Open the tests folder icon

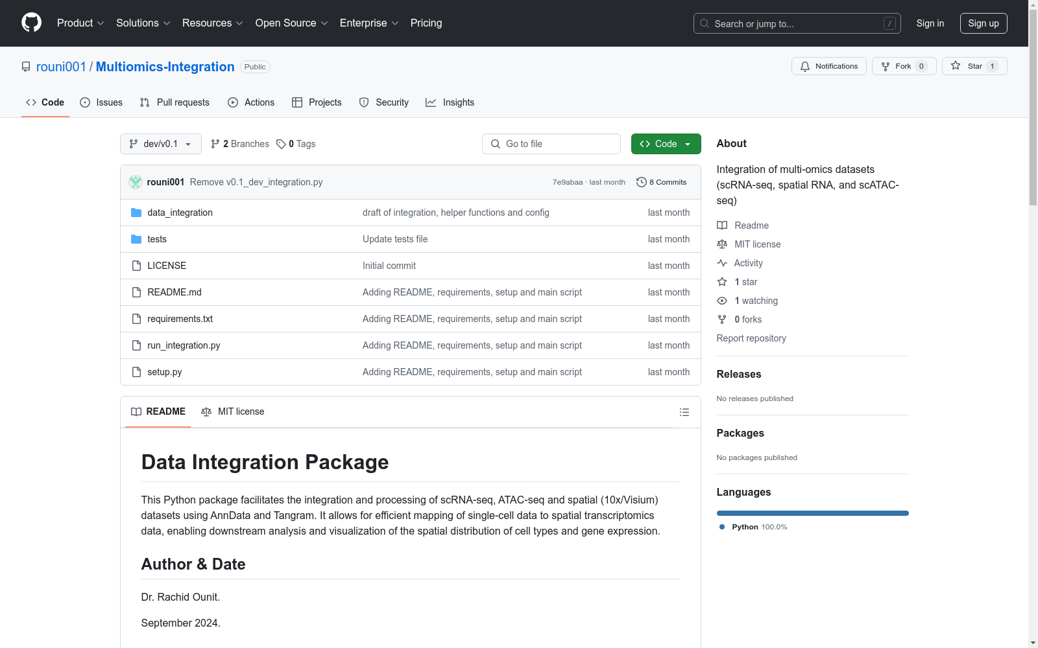136,239
